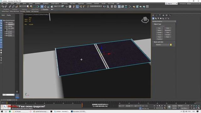
Task: Hide Plane002 using its eye icon
Action: pyautogui.click(x=5, y=22)
